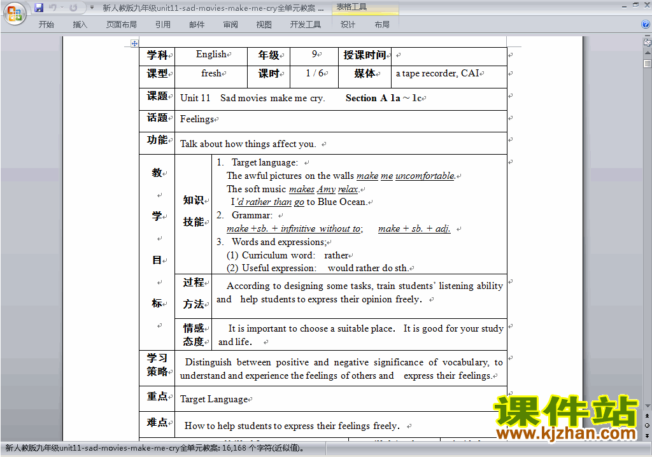
Task: Click the 'Target language:' list item
Action: coord(264,162)
